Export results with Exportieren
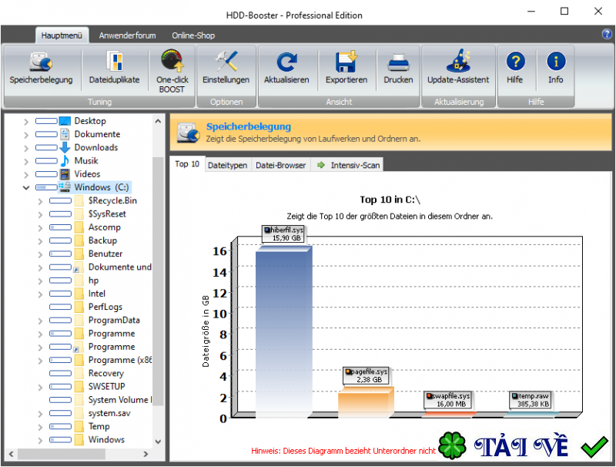The width and height of the screenshot is (616, 467). click(x=346, y=67)
